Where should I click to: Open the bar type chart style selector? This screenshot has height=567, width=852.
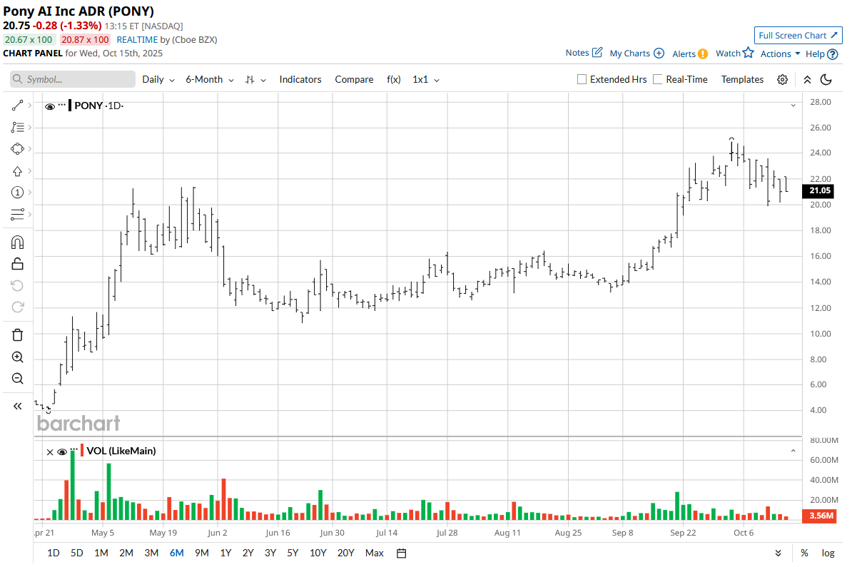pyautogui.click(x=255, y=79)
